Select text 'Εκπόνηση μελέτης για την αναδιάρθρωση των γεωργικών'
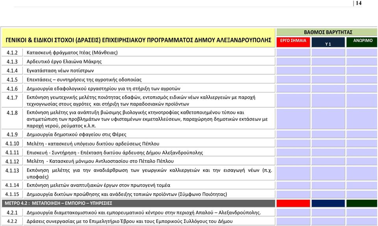Viewport: 378px width, 226px height. [96, 170]
